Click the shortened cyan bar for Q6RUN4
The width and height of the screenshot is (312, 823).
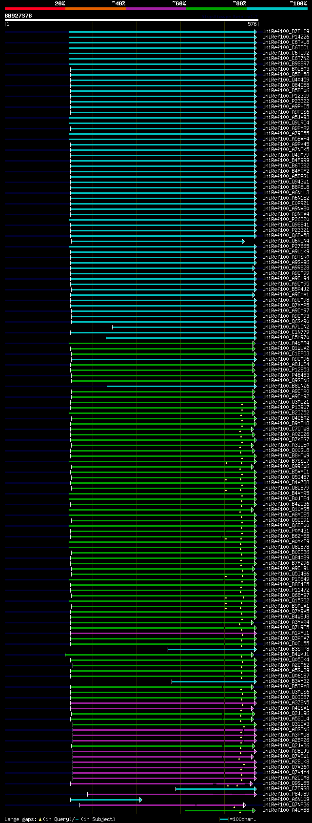click(157, 241)
